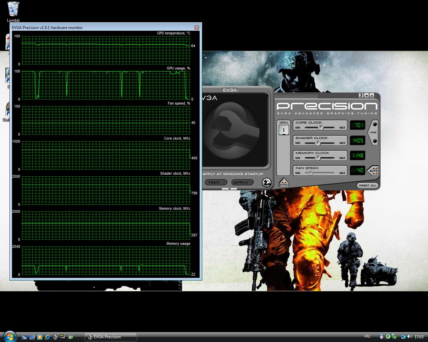Click the Fan Speed slider handle
Screen dimensions: 428x342
[310, 173]
